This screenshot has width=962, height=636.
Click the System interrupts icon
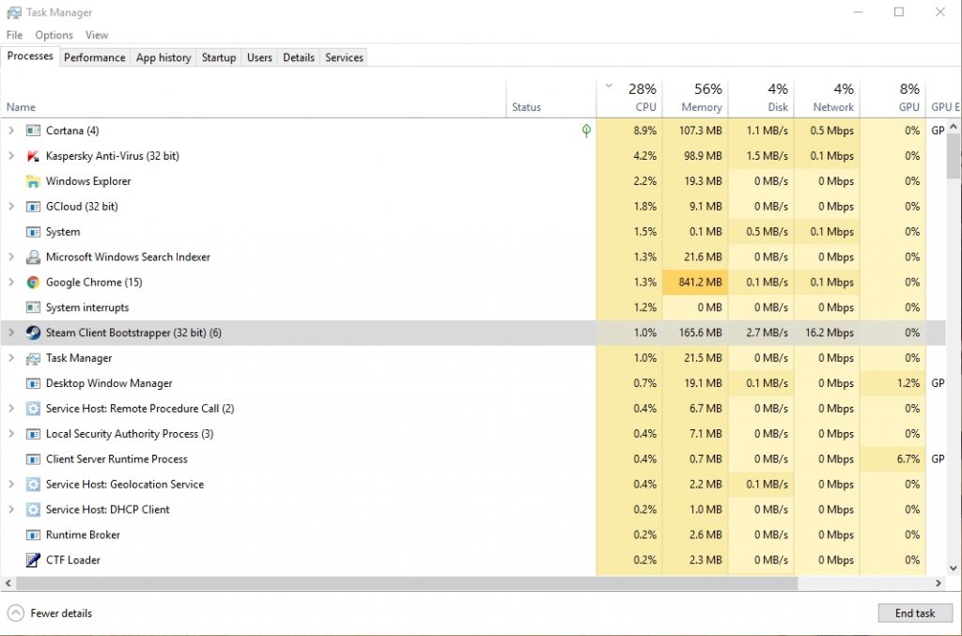pyautogui.click(x=33, y=307)
